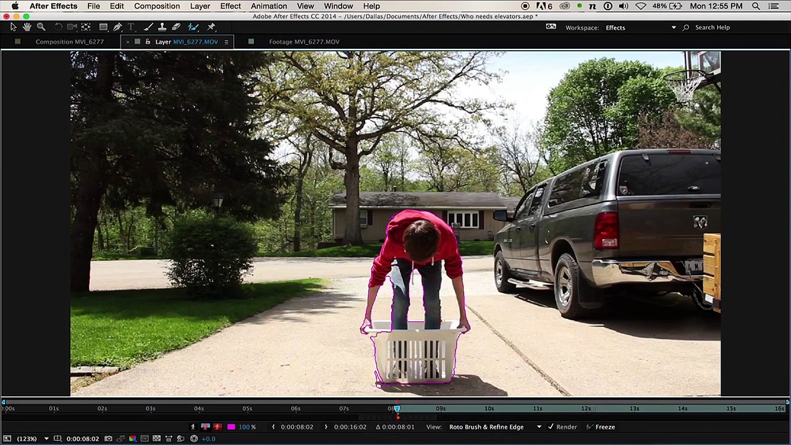Open the Notification Center icon

click(774, 6)
